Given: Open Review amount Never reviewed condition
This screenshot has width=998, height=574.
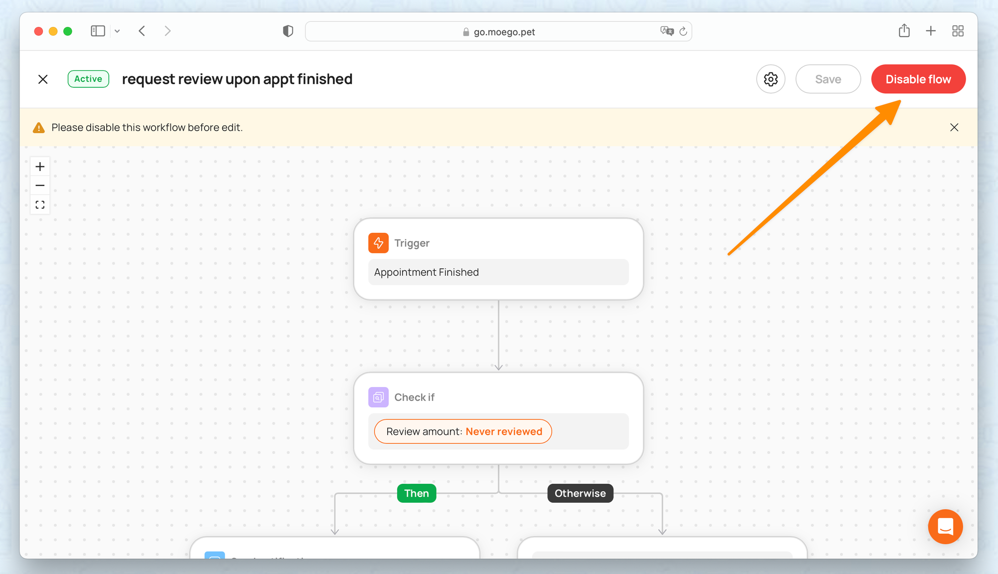Looking at the screenshot, I should tap(463, 431).
